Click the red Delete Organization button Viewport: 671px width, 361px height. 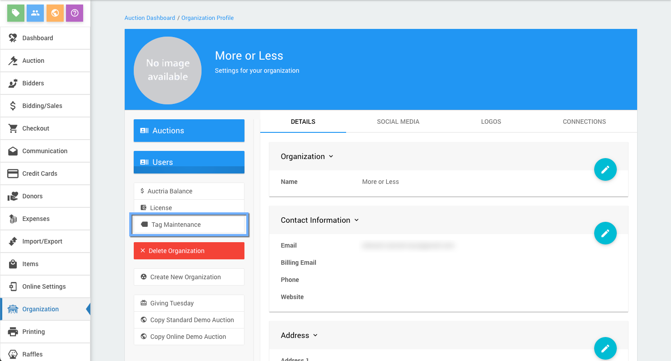tap(189, 251)
